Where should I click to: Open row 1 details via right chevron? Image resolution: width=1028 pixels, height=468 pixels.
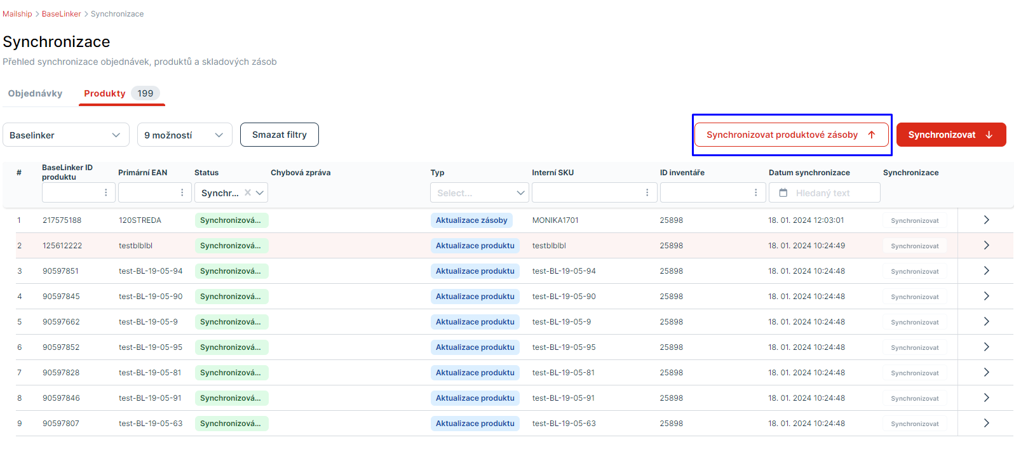[x=986, y=220]
